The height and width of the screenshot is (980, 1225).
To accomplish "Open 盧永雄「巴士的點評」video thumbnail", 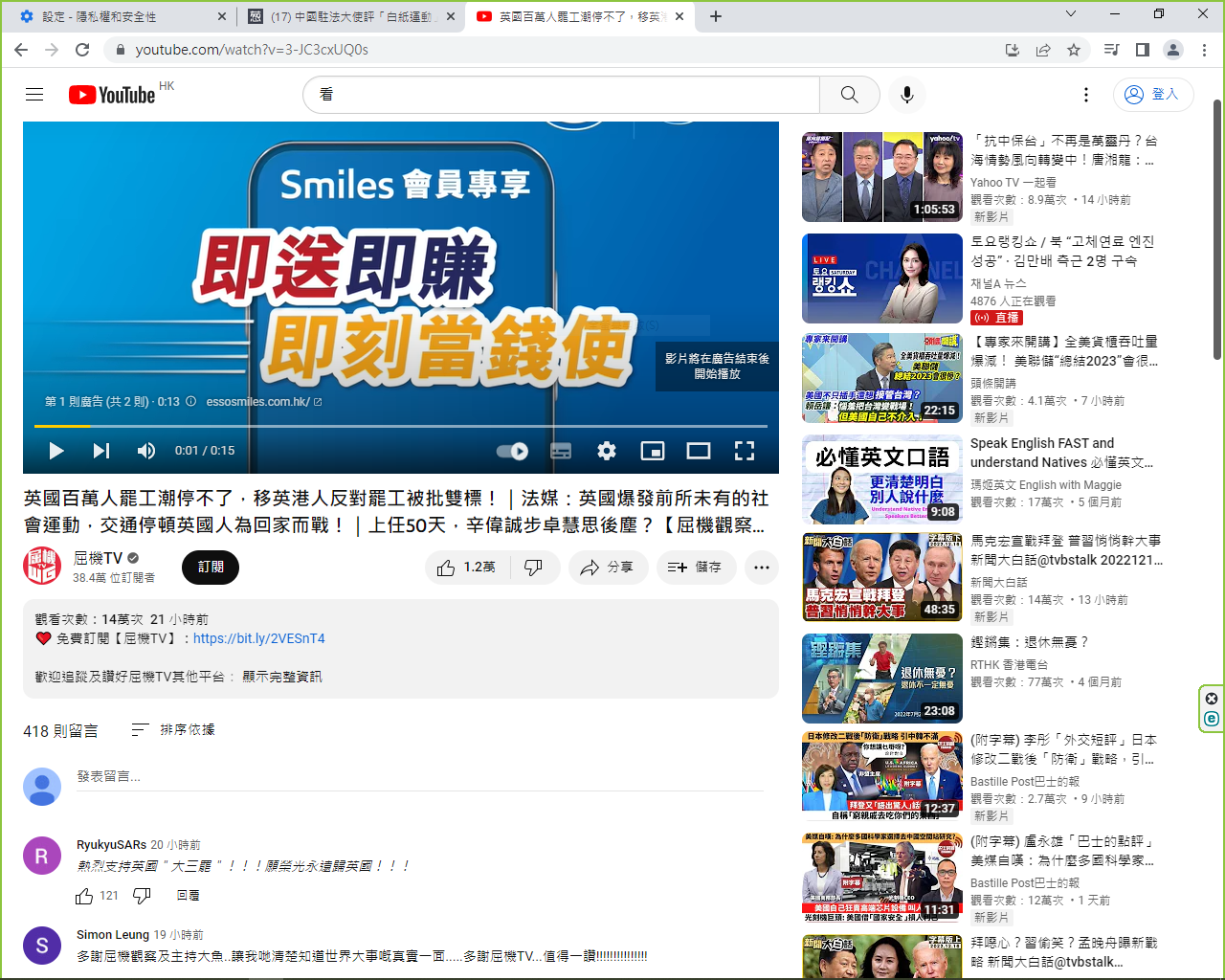I will tap(882, 878).
